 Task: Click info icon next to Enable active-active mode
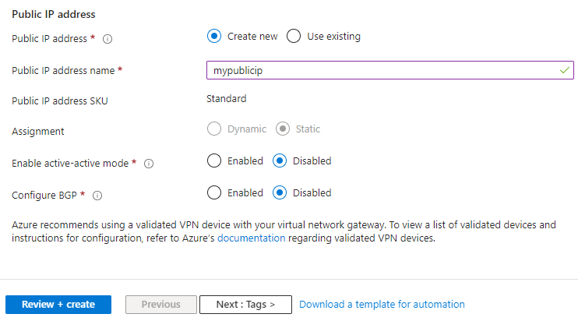[x=149, y=164]
